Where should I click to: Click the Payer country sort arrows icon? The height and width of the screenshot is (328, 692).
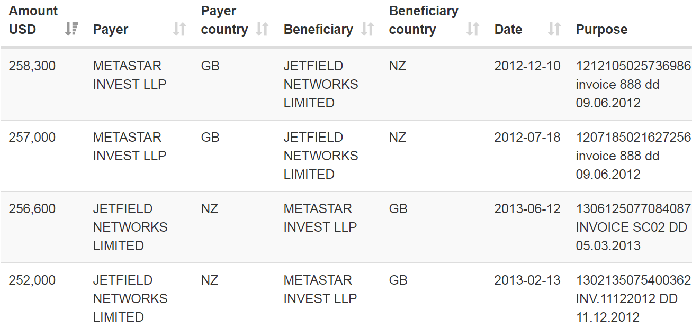tap(262, 30)
